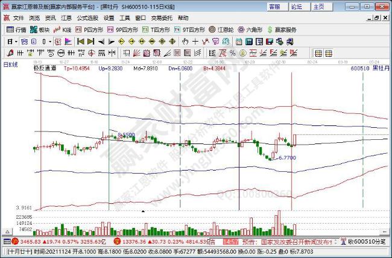Click the circle-with-line drawing tool icon
Viewport: 392px width, 258px height.
[x=61, y=53]
